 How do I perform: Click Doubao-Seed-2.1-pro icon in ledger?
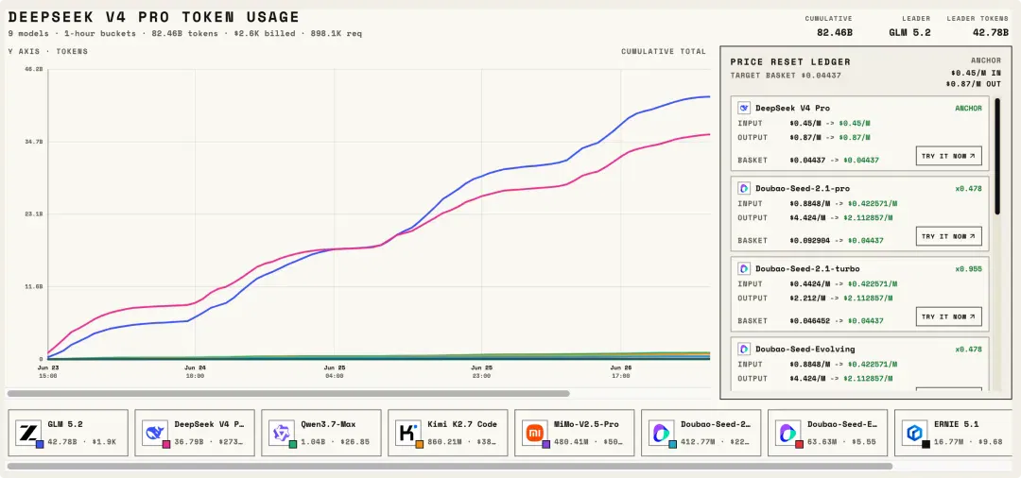pos(744,189)
